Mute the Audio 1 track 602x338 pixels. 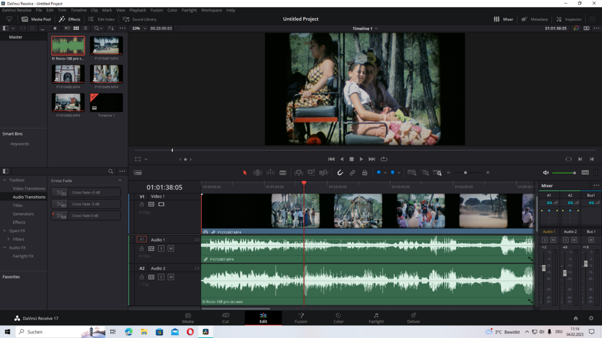[x=171, y=248]
